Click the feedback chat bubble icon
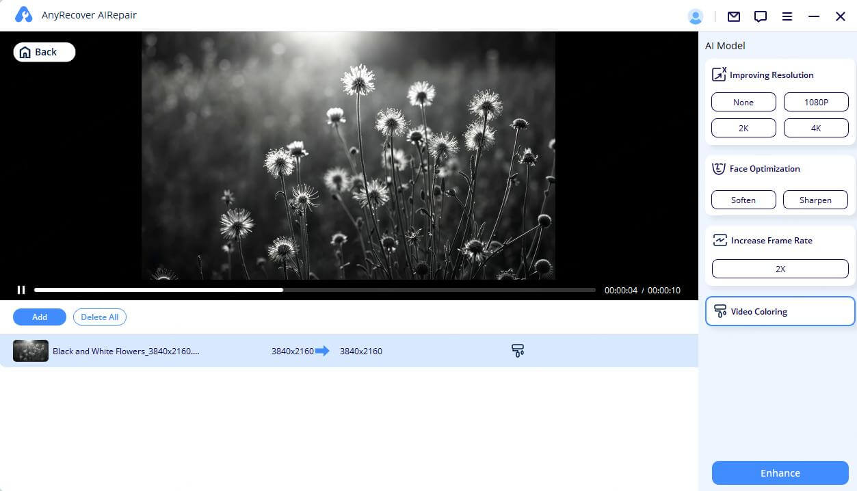857x491 pixels. point(760,16)
